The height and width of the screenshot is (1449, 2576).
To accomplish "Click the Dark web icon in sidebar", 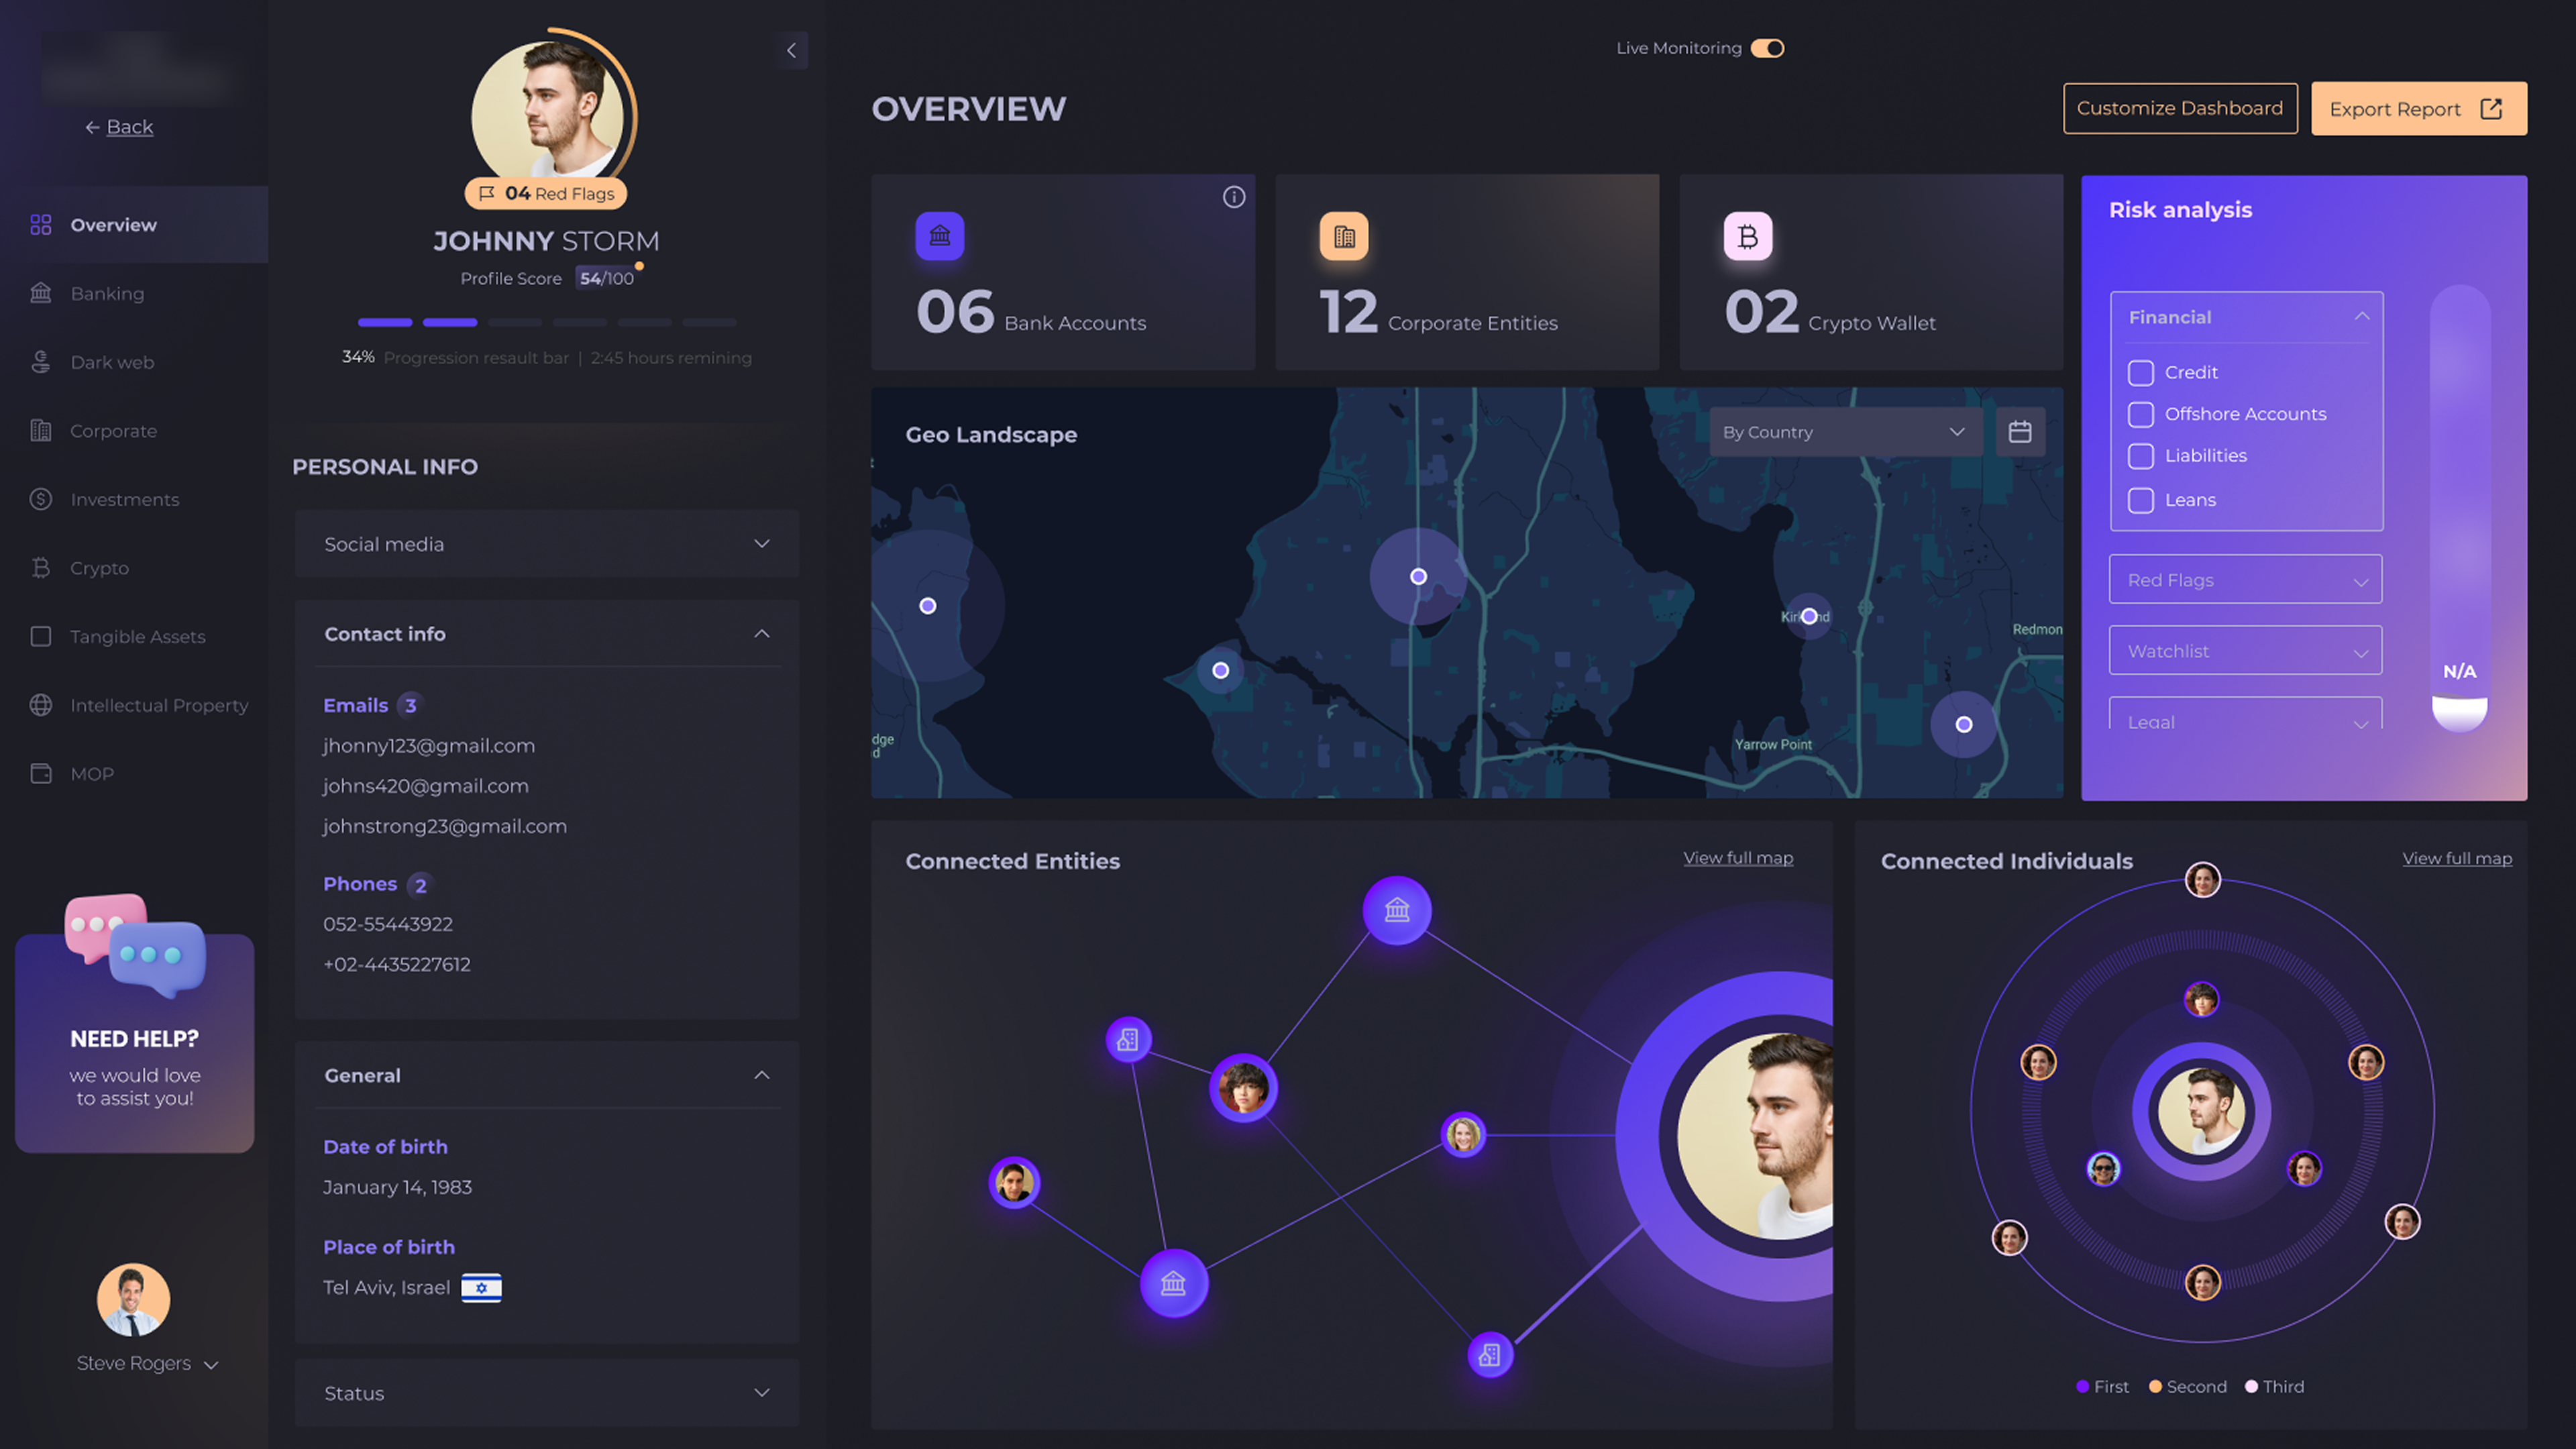I will tap(40, 362).
